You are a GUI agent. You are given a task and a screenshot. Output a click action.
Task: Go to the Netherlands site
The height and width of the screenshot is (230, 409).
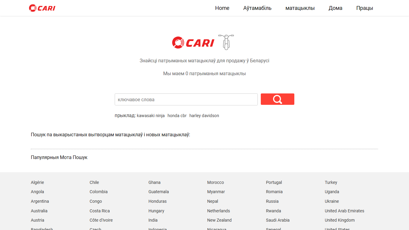tap(219, 211)
